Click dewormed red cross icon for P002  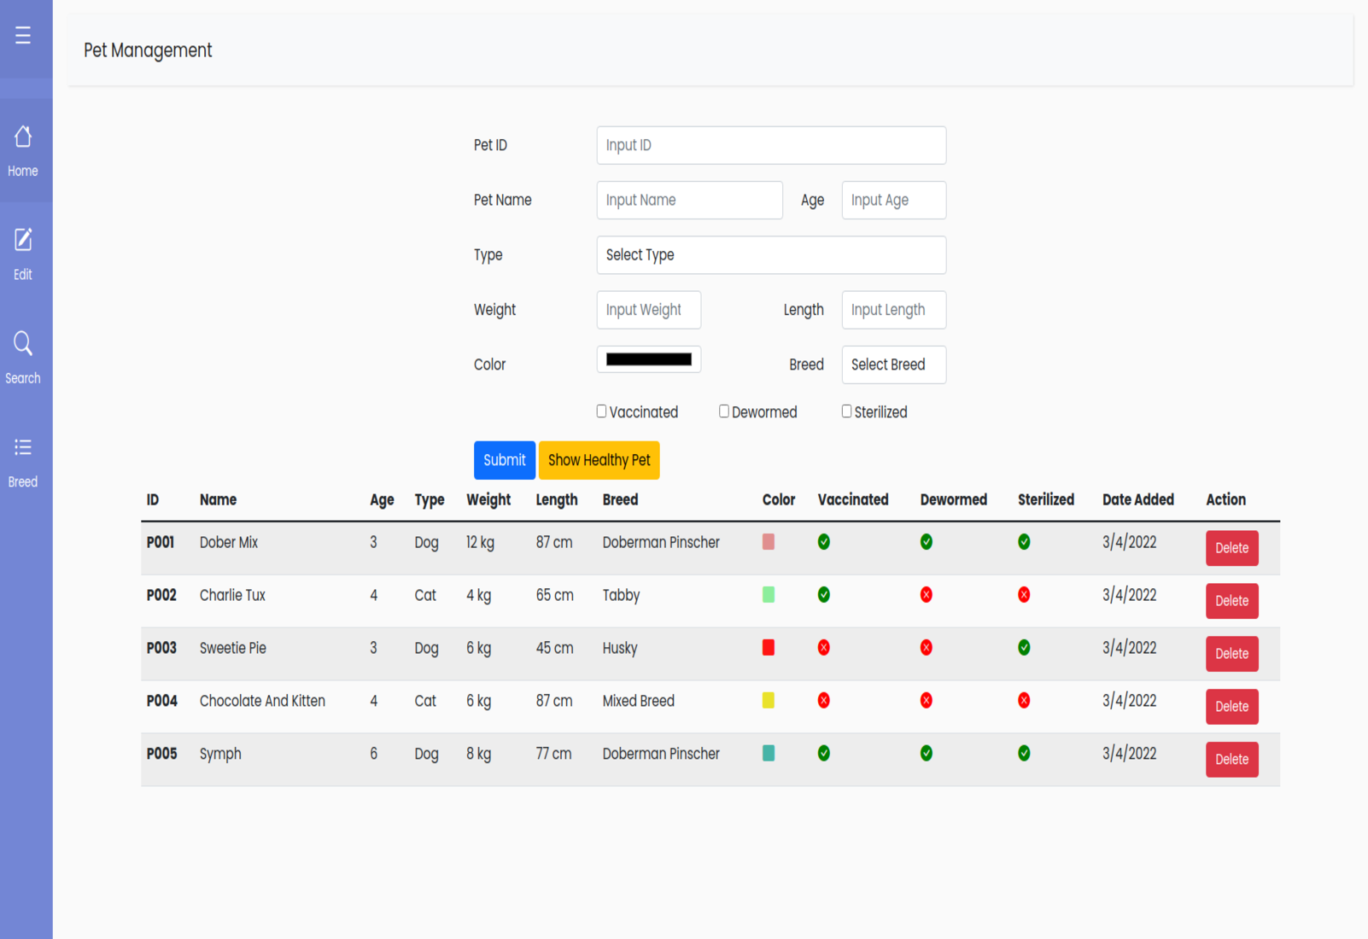tap(926, 595)
